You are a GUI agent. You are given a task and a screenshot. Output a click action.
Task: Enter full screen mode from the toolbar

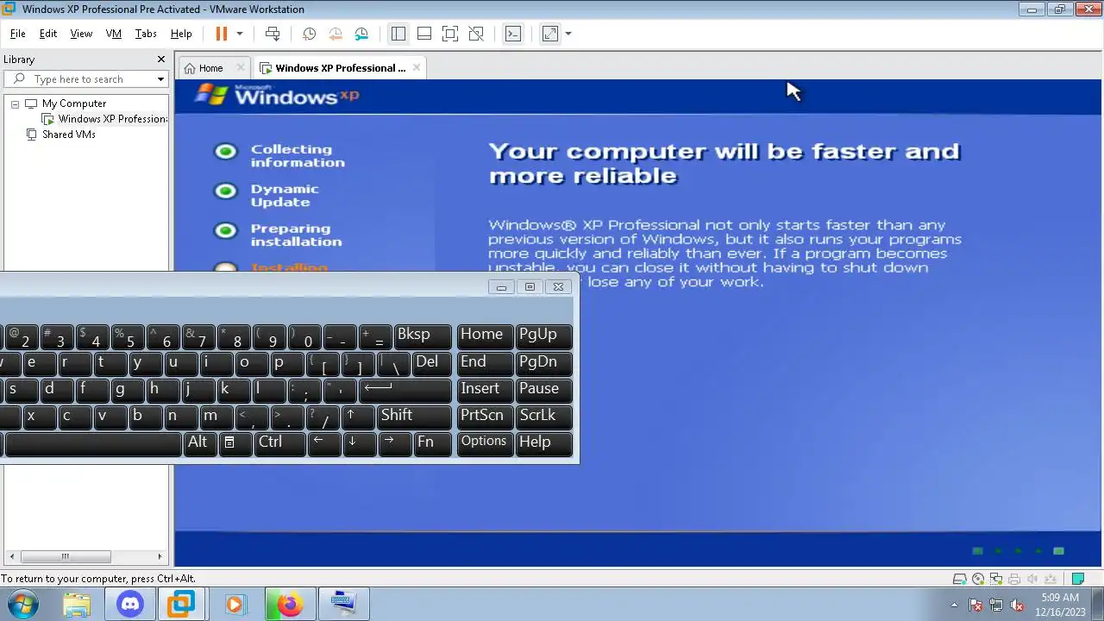449,34
